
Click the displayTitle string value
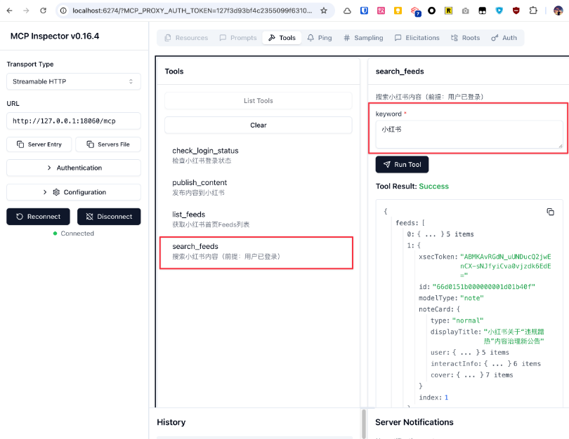[x=514, y=337]
